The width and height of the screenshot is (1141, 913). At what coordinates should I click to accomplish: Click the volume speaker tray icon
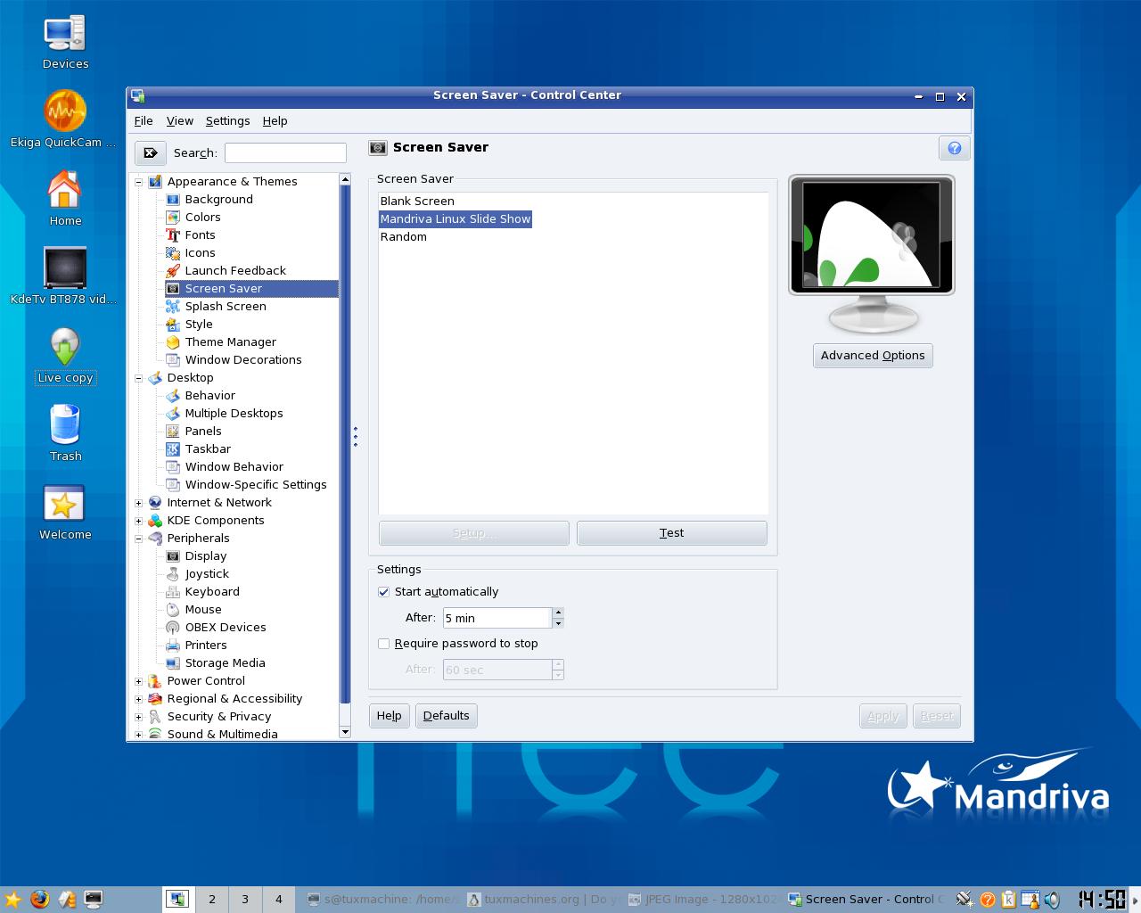(x=1053, y=899)
